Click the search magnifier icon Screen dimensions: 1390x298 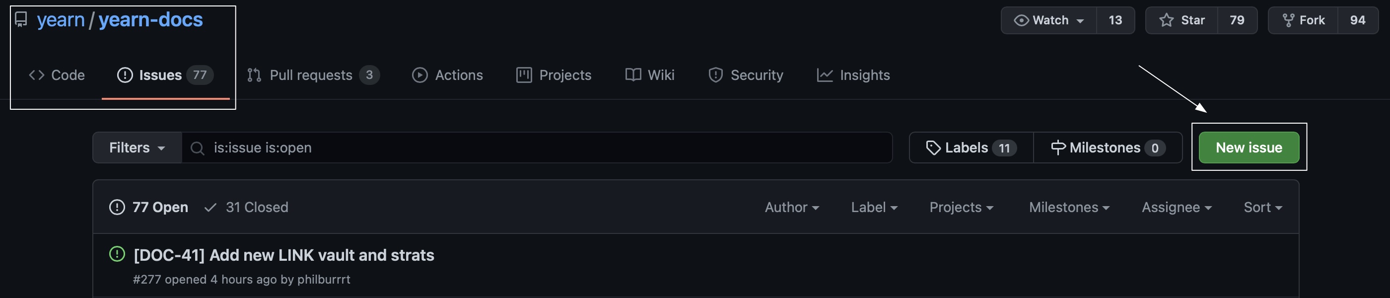[x=198, y=149]
